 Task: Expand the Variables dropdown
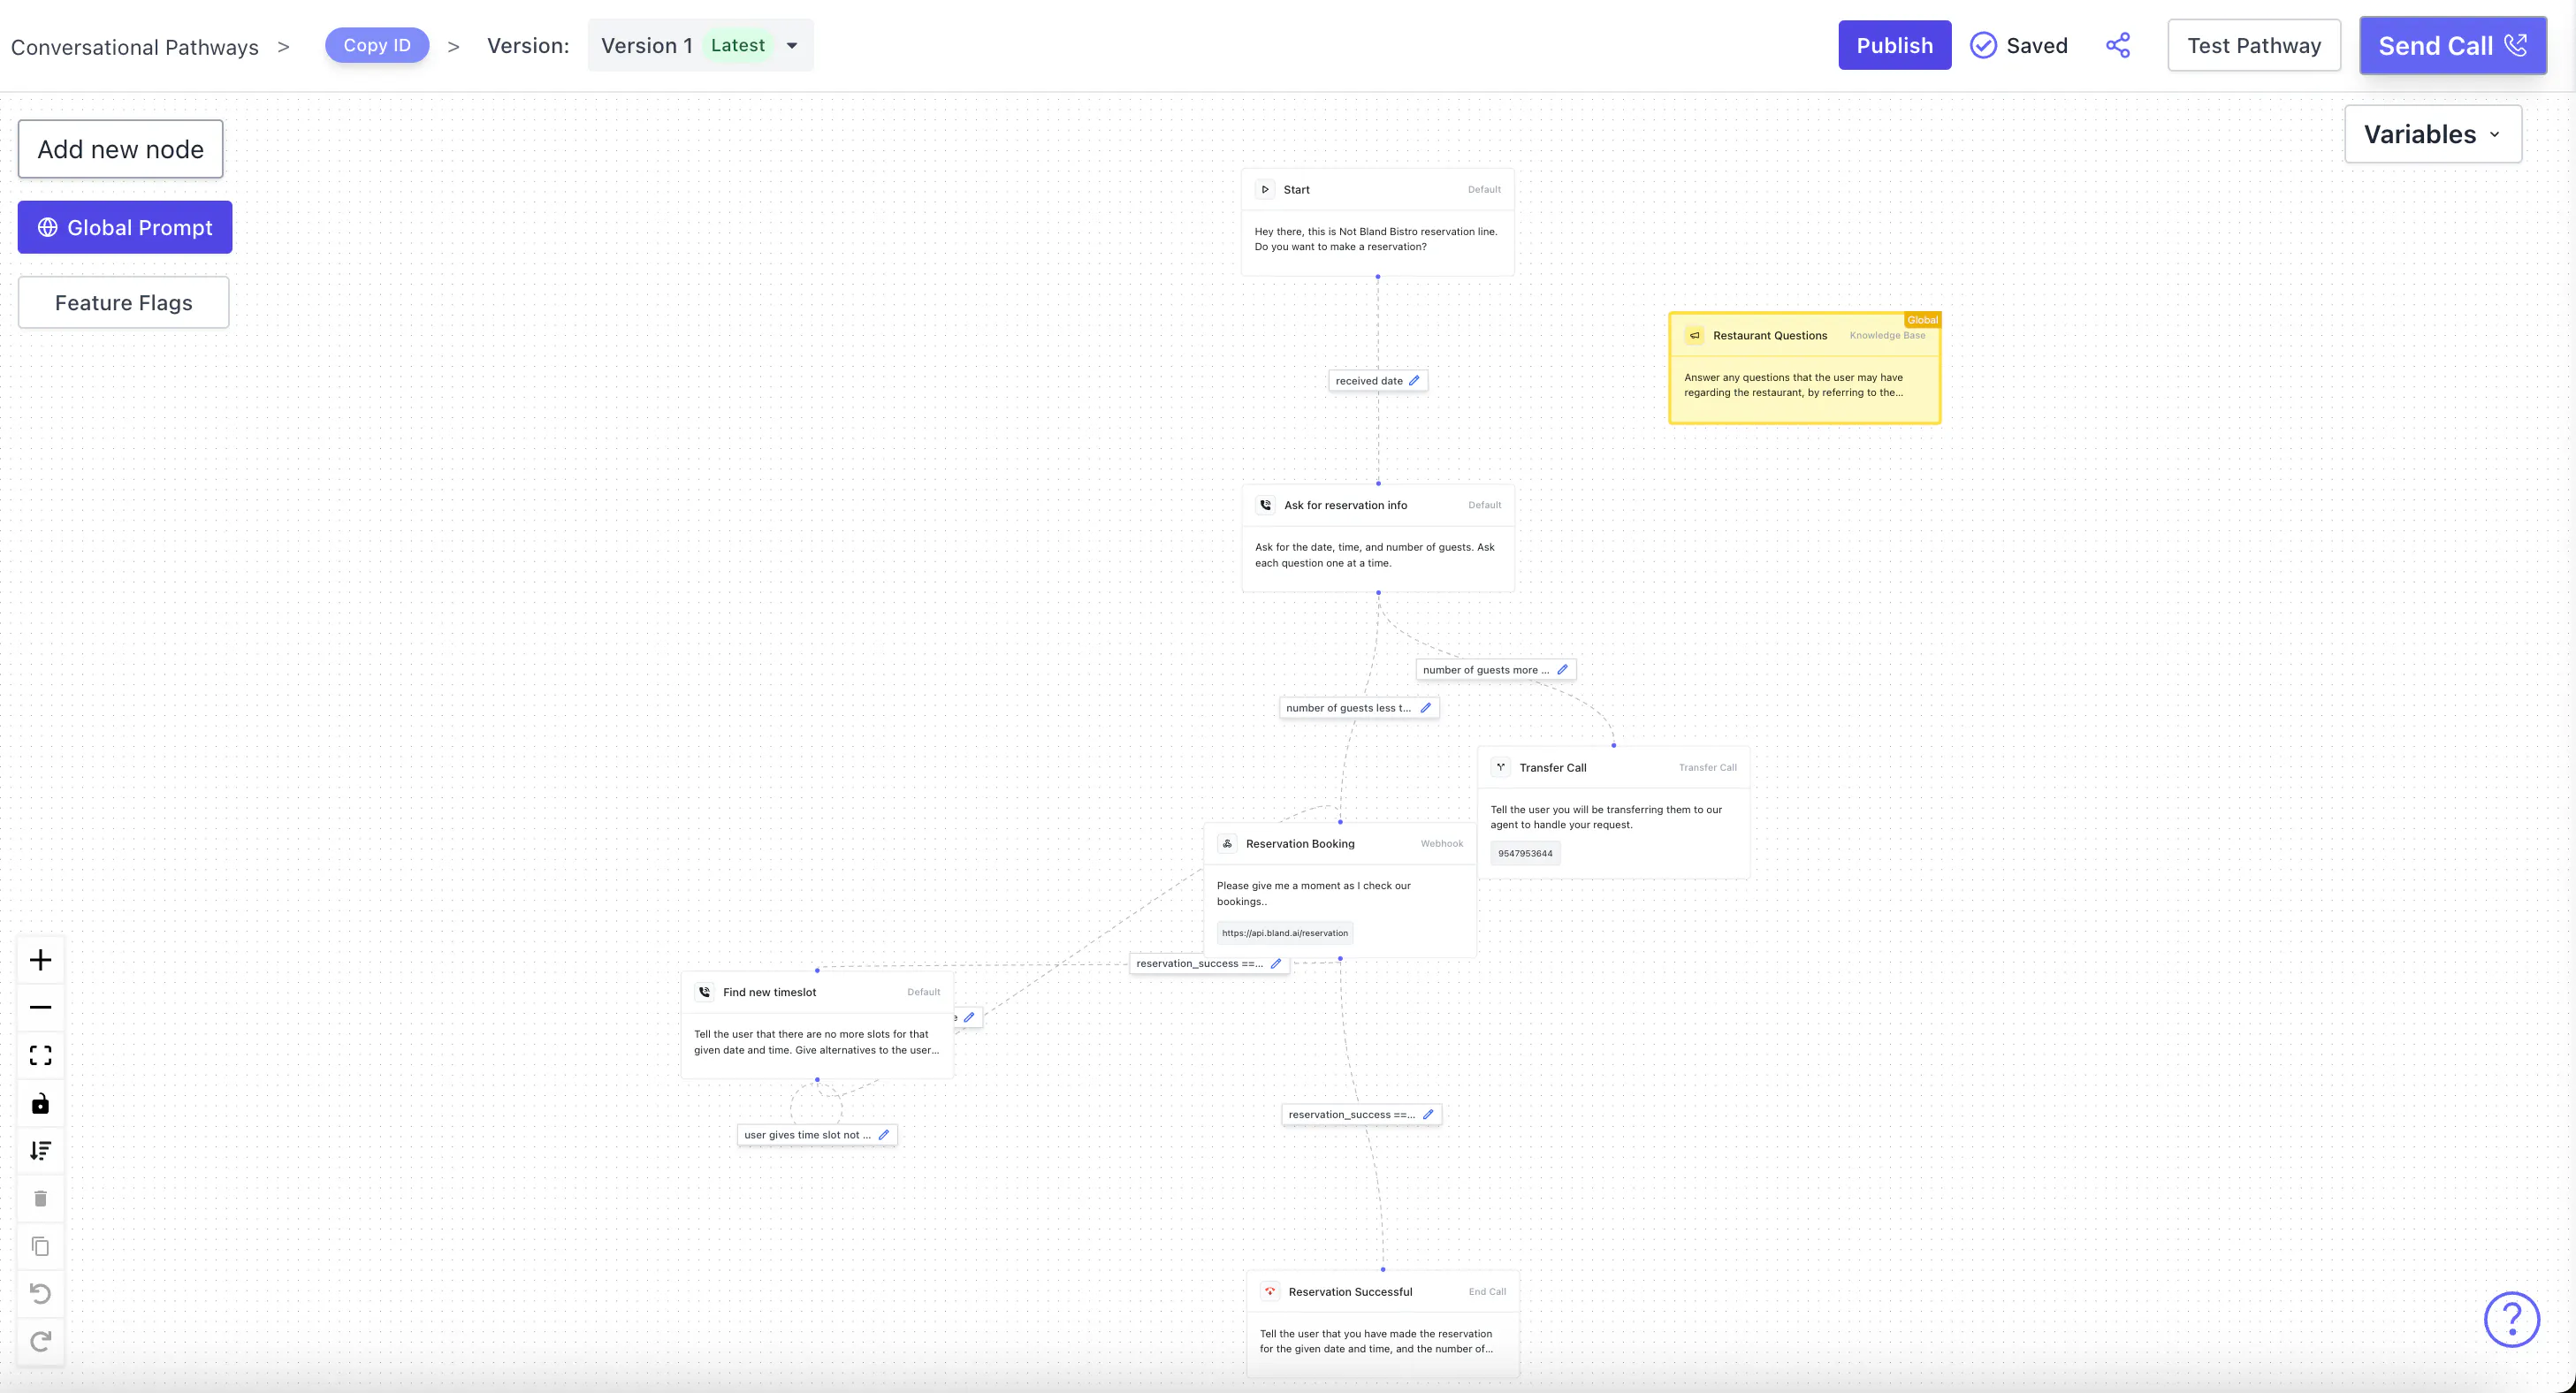point(2432,134)
